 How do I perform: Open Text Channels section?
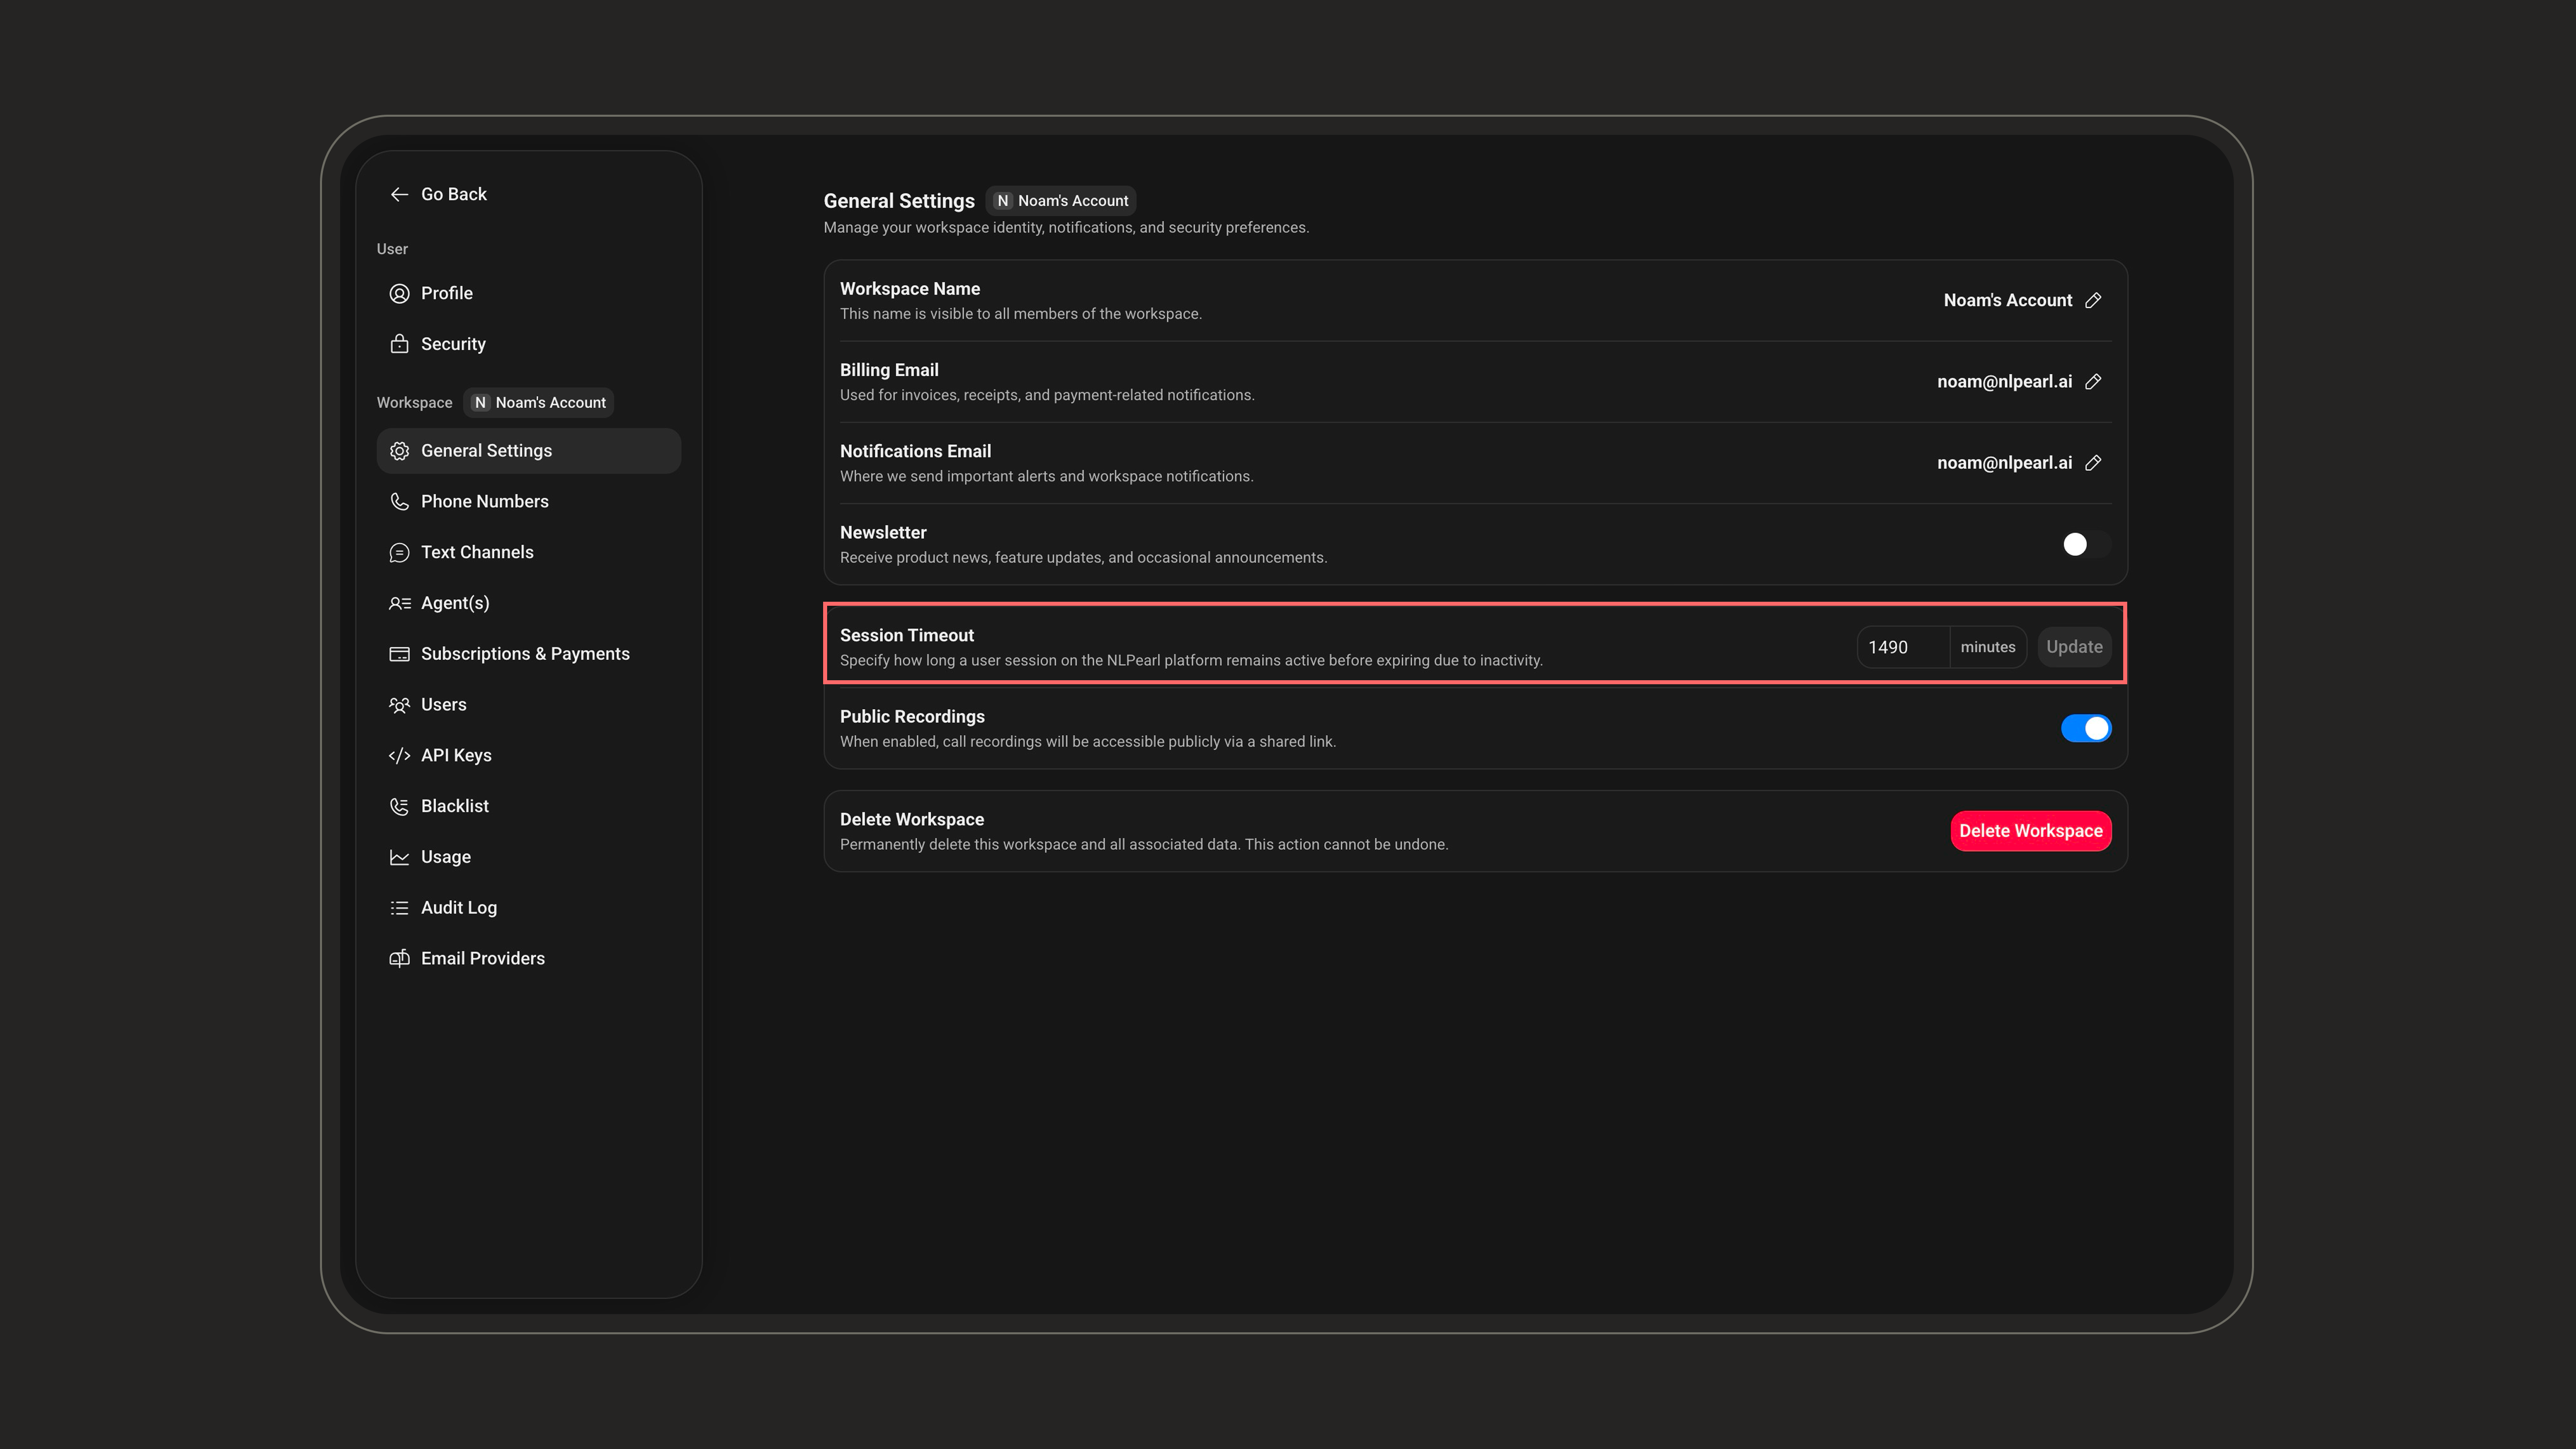click(528, 552)
